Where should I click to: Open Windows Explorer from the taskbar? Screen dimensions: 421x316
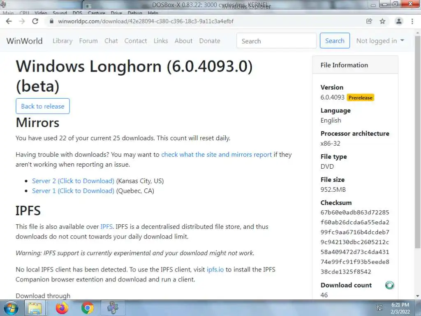[x=35, y=308]
